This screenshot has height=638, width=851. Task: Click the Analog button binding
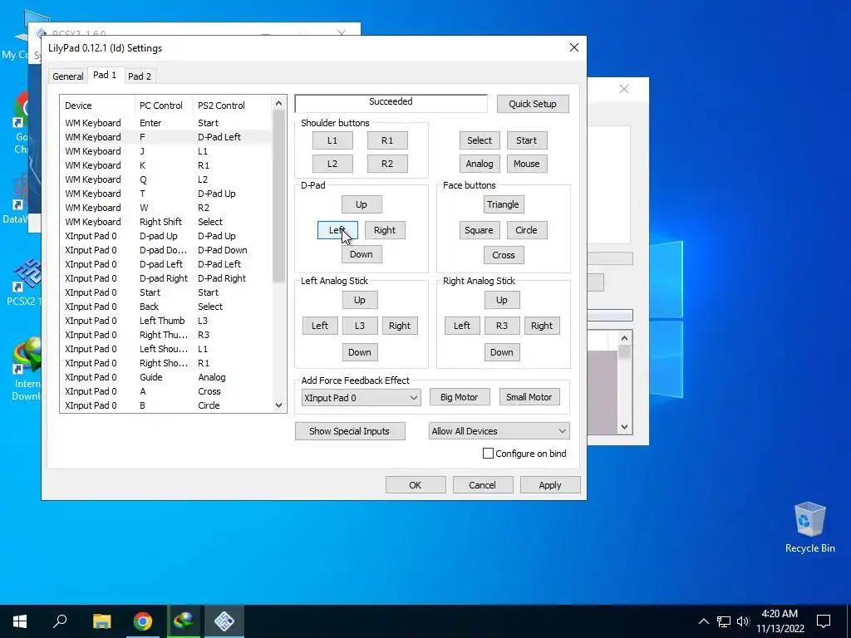pos(480,164)
